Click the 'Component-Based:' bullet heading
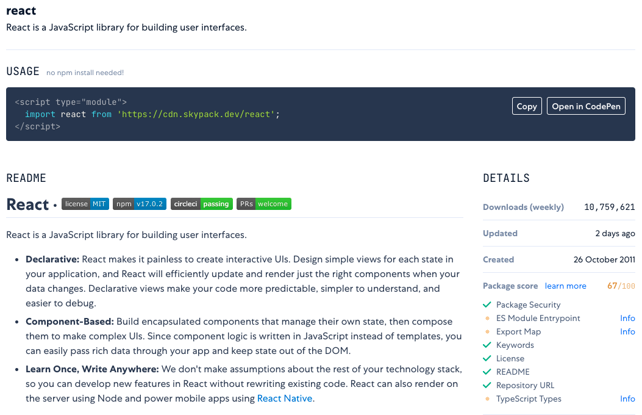This screenshot has height=415, width=642. click(x=70, y=322)
